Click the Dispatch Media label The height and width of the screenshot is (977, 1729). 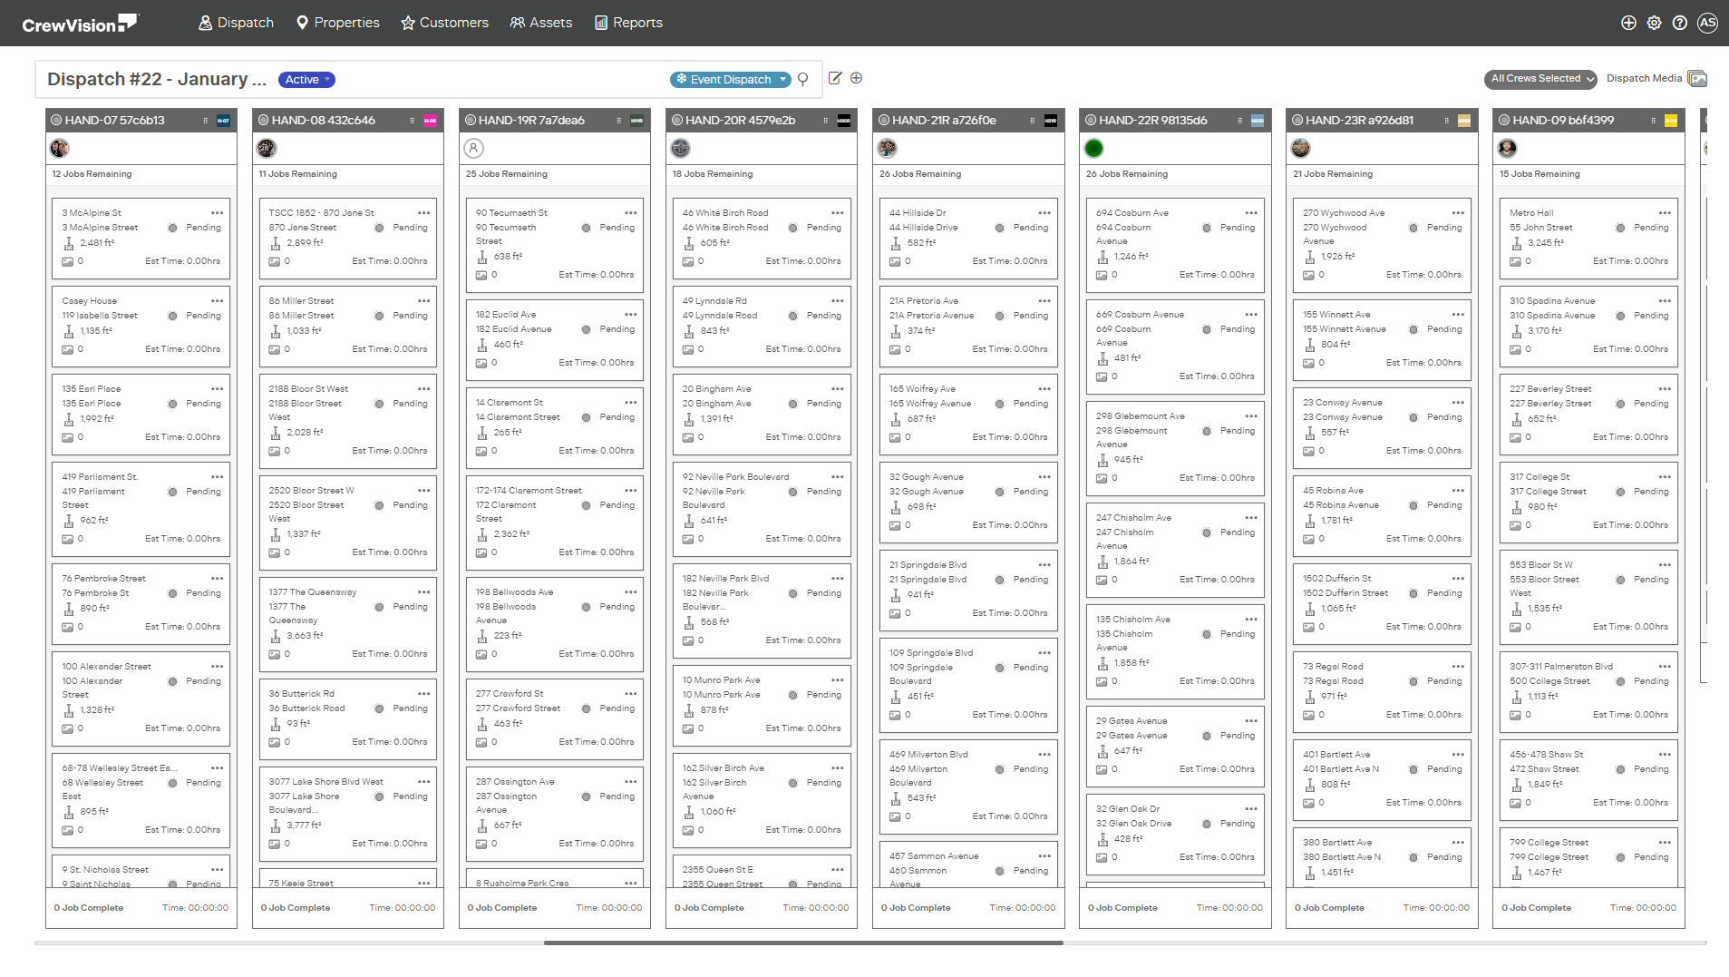1644,79
